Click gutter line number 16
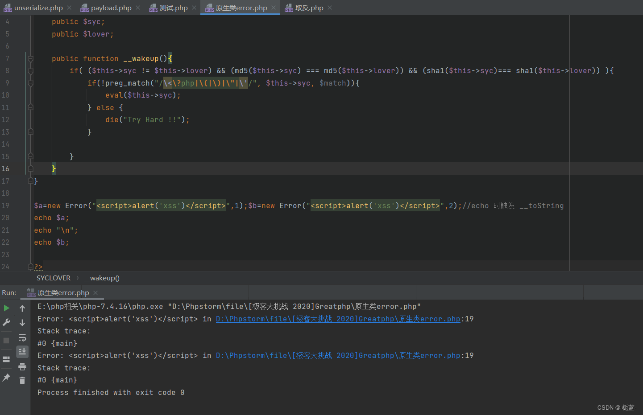 tap(5, 168)
